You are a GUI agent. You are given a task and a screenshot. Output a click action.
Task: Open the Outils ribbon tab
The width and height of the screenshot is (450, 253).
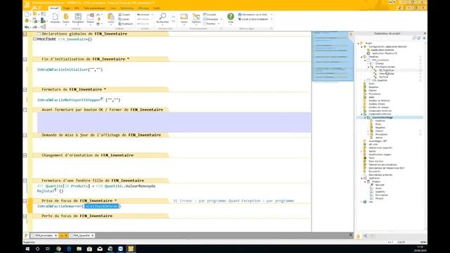[x=156, y=8]
